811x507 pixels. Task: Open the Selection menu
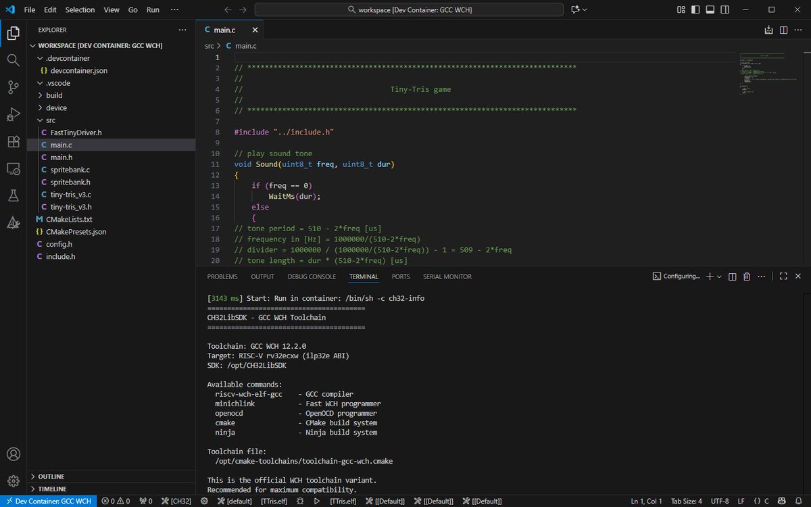coord(80,10)
